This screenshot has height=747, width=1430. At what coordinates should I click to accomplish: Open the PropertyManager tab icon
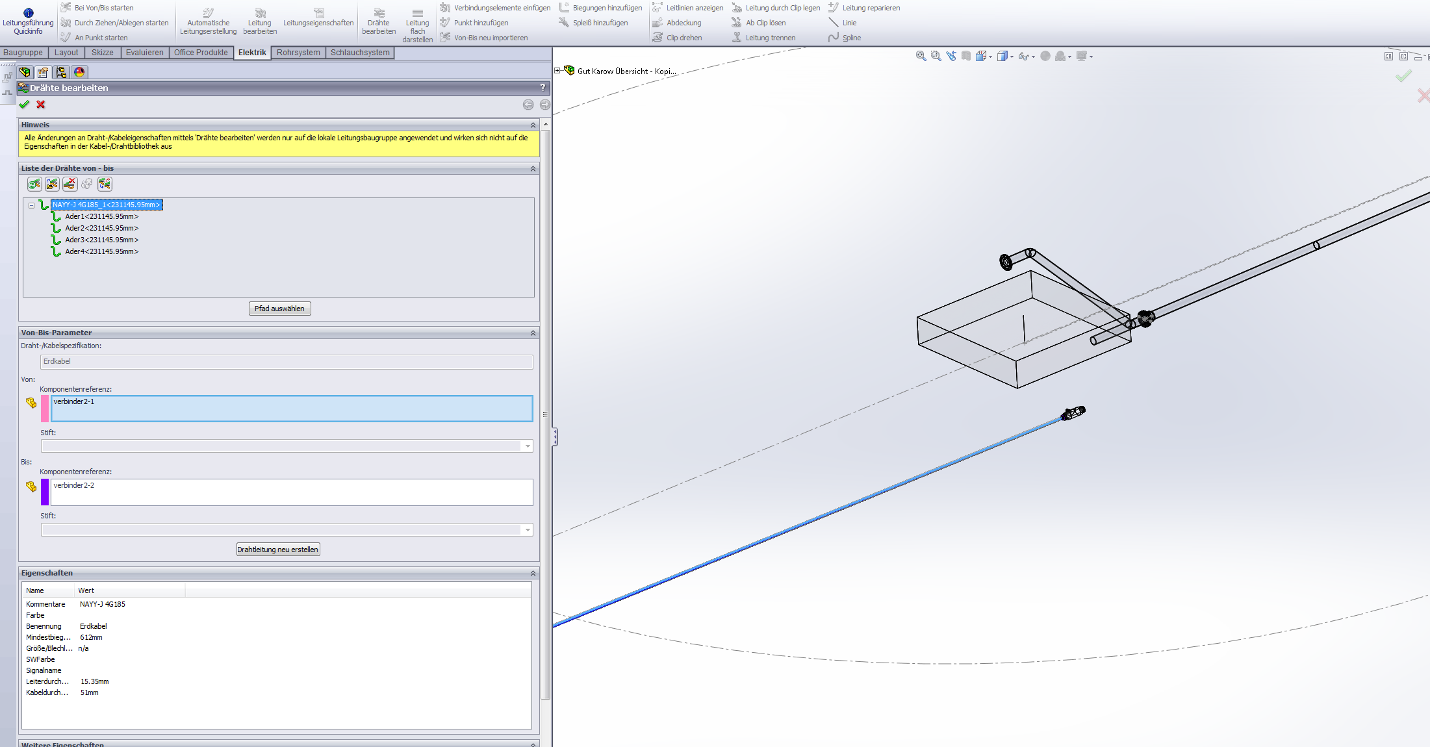click(43, 72)
